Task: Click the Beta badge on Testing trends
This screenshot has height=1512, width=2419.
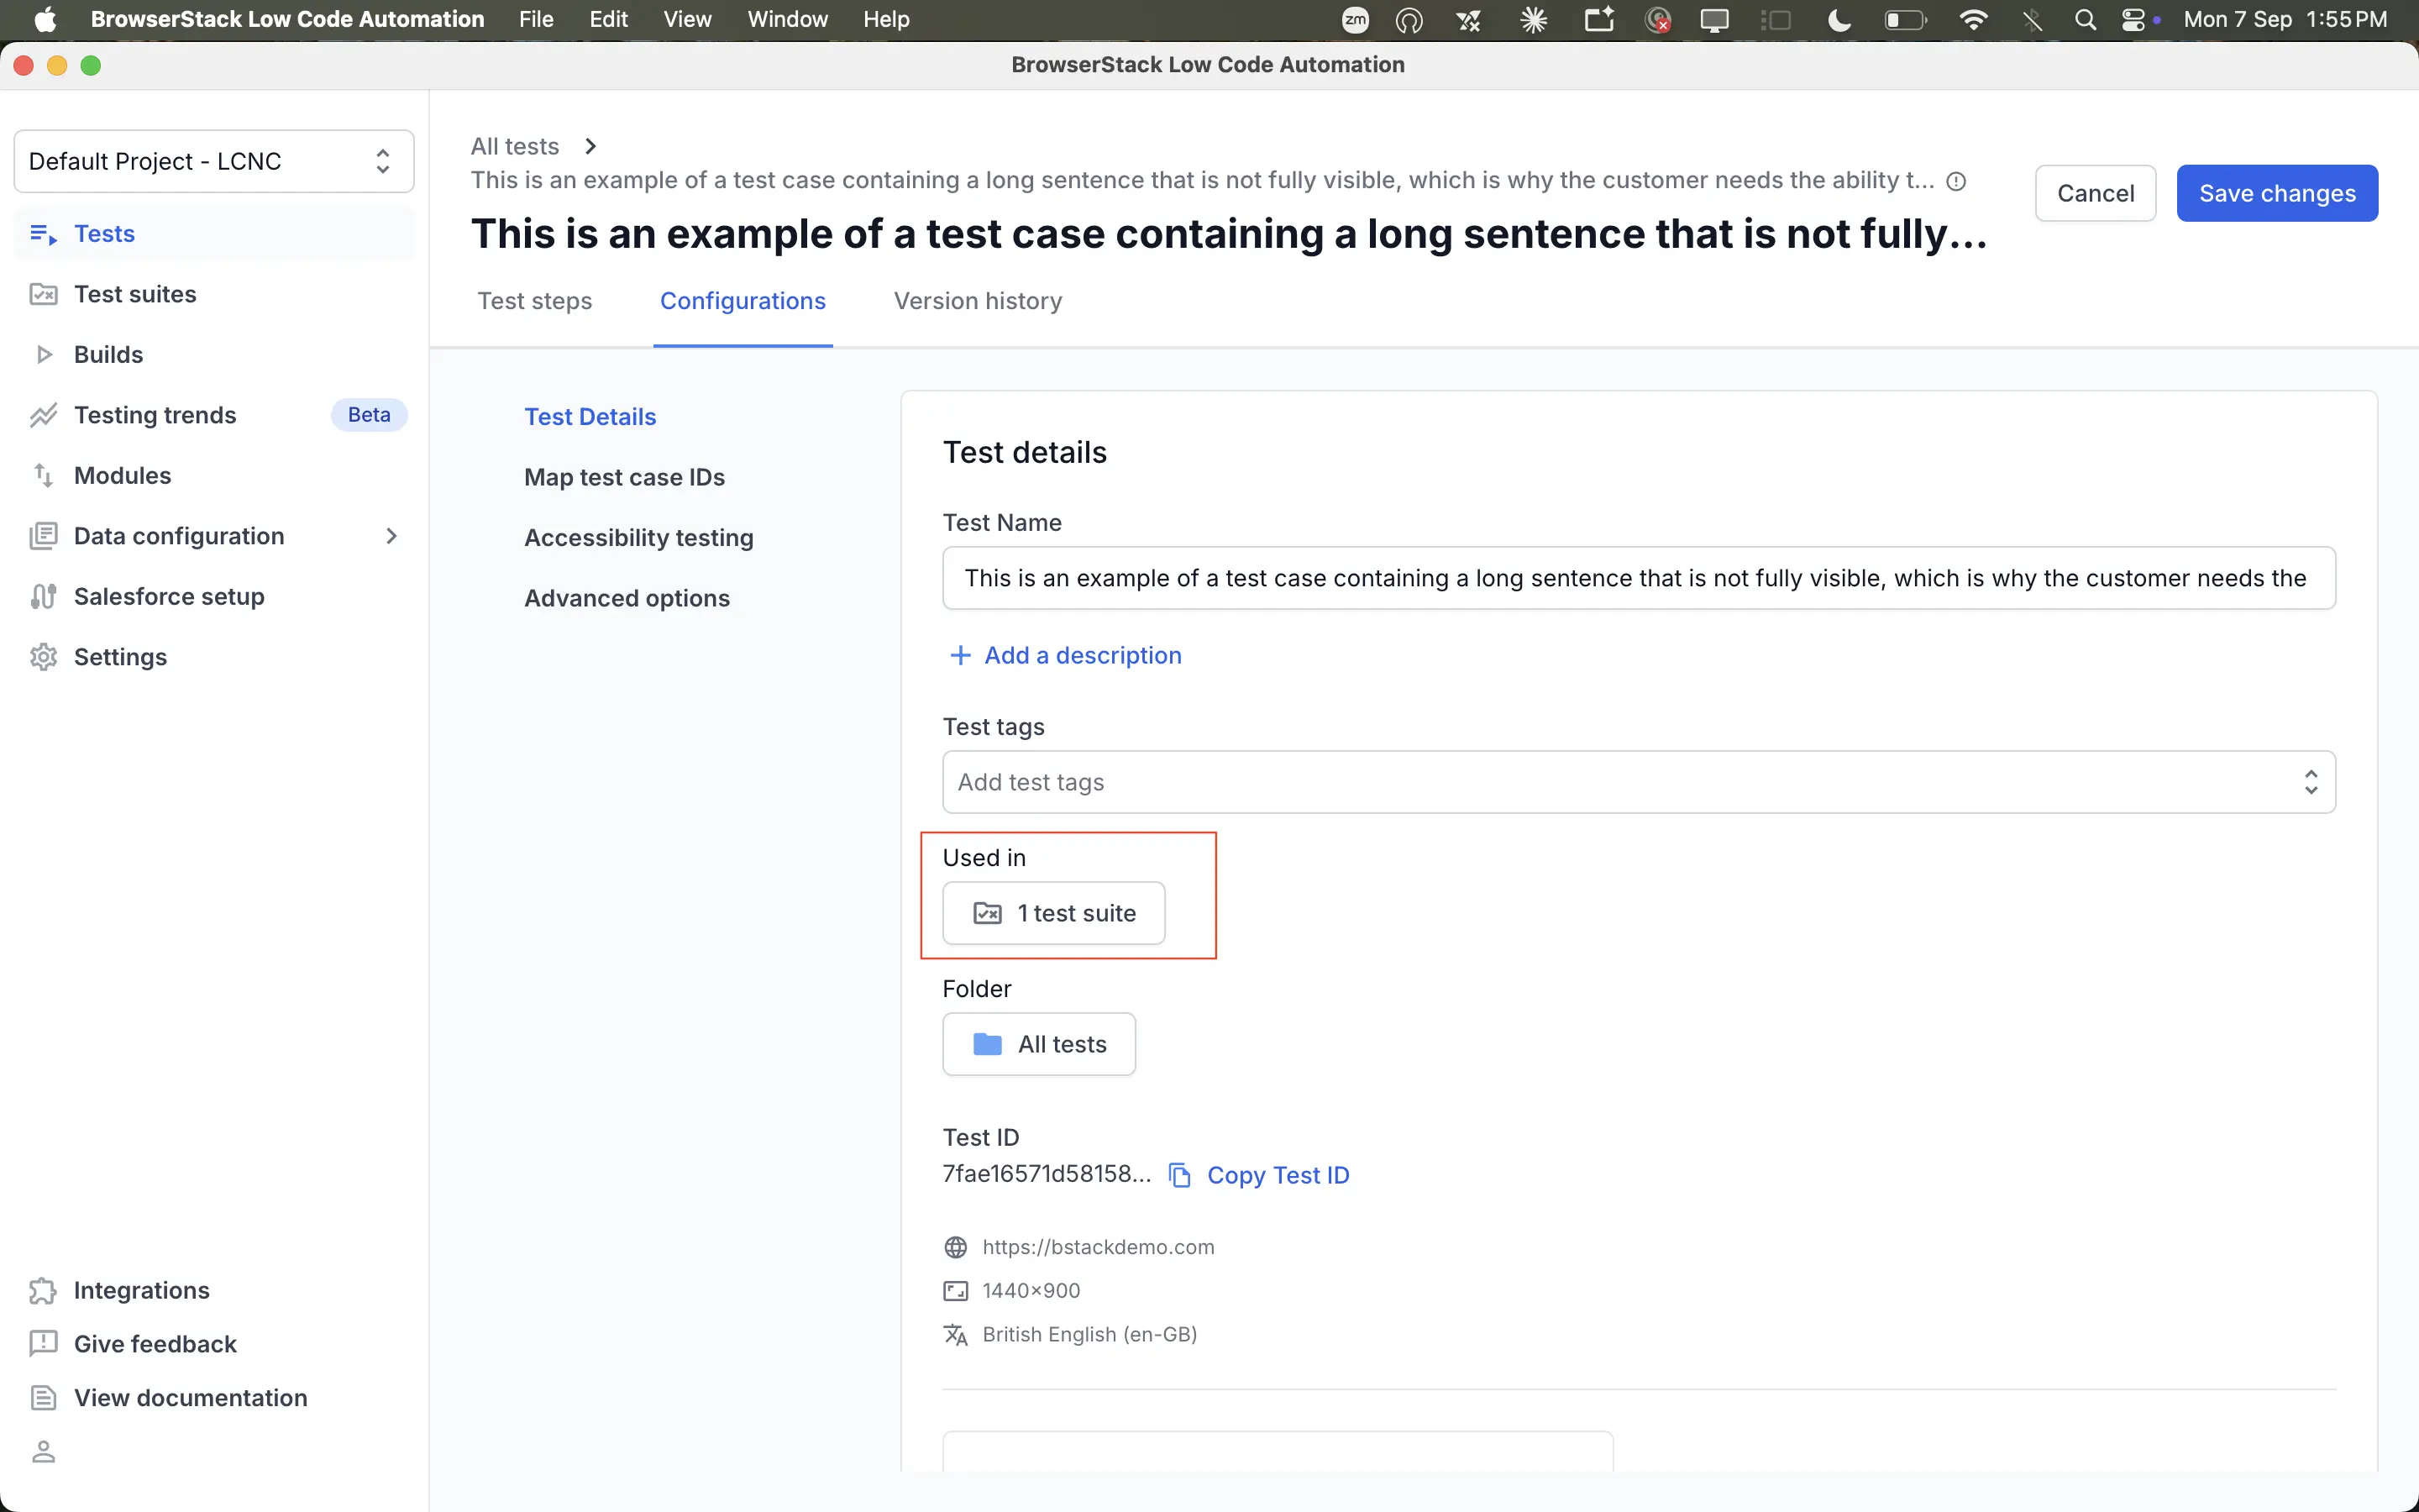Action: [x=369, y=415]
